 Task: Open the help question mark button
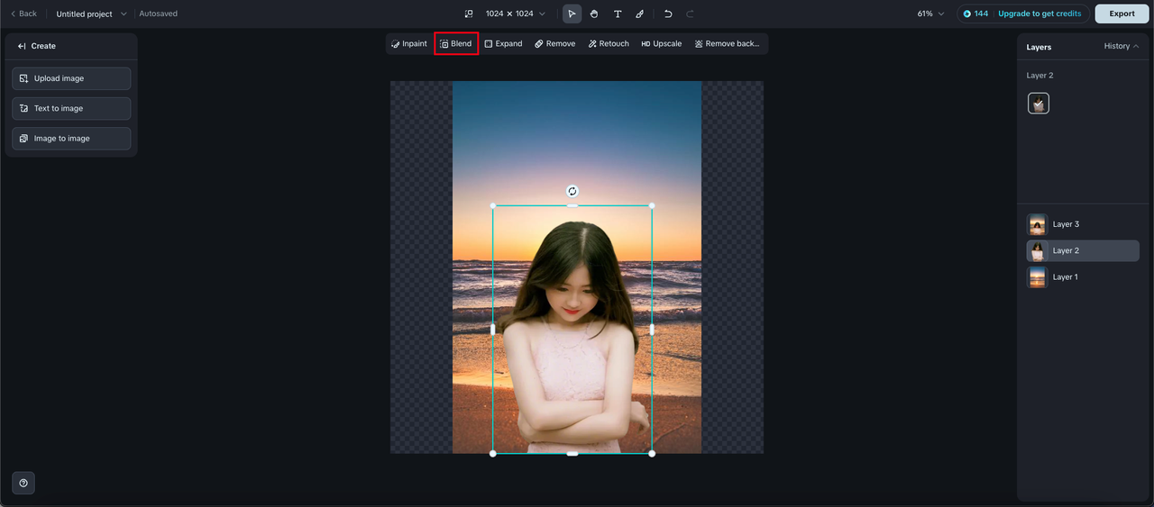[23, 483]
